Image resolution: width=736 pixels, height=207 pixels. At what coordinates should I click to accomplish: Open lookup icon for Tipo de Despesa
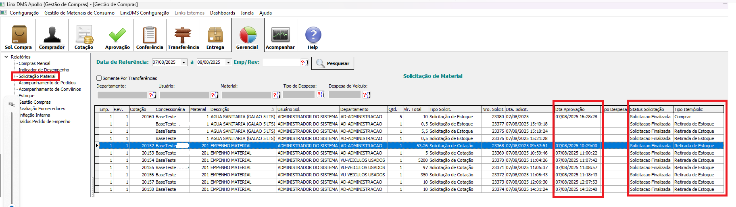[321, 94]
